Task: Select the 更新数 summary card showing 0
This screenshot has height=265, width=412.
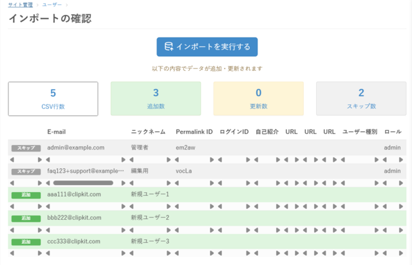Action: pyautogui.click(x=259, y=99)
